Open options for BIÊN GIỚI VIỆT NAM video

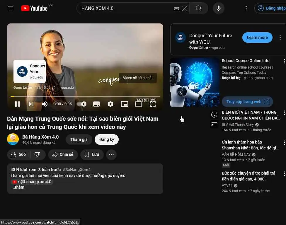[284, 113]
